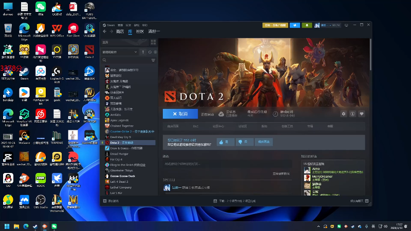411x231 pixels.
Task: Open WPS Office on the desktop
Action: point(57,30)
